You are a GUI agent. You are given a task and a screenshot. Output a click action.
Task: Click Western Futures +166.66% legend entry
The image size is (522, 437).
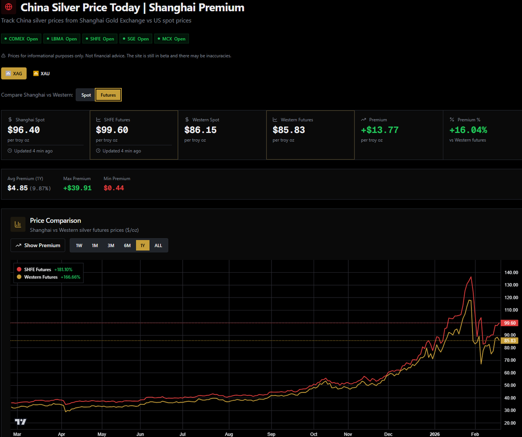coord(48,277)
